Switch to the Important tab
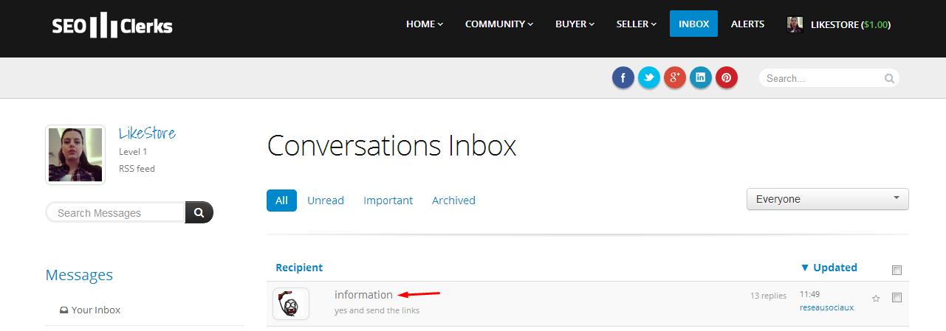The height and width of the screenshot is (331, 946). coord(388,201)
